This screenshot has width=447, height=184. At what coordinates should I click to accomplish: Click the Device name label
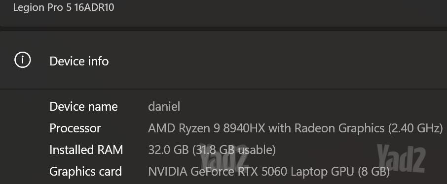pos(83,107)
